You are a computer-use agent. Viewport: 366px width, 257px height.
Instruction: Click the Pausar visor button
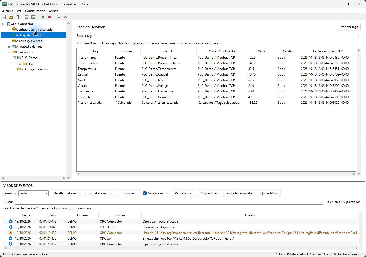tap(184, 193)
